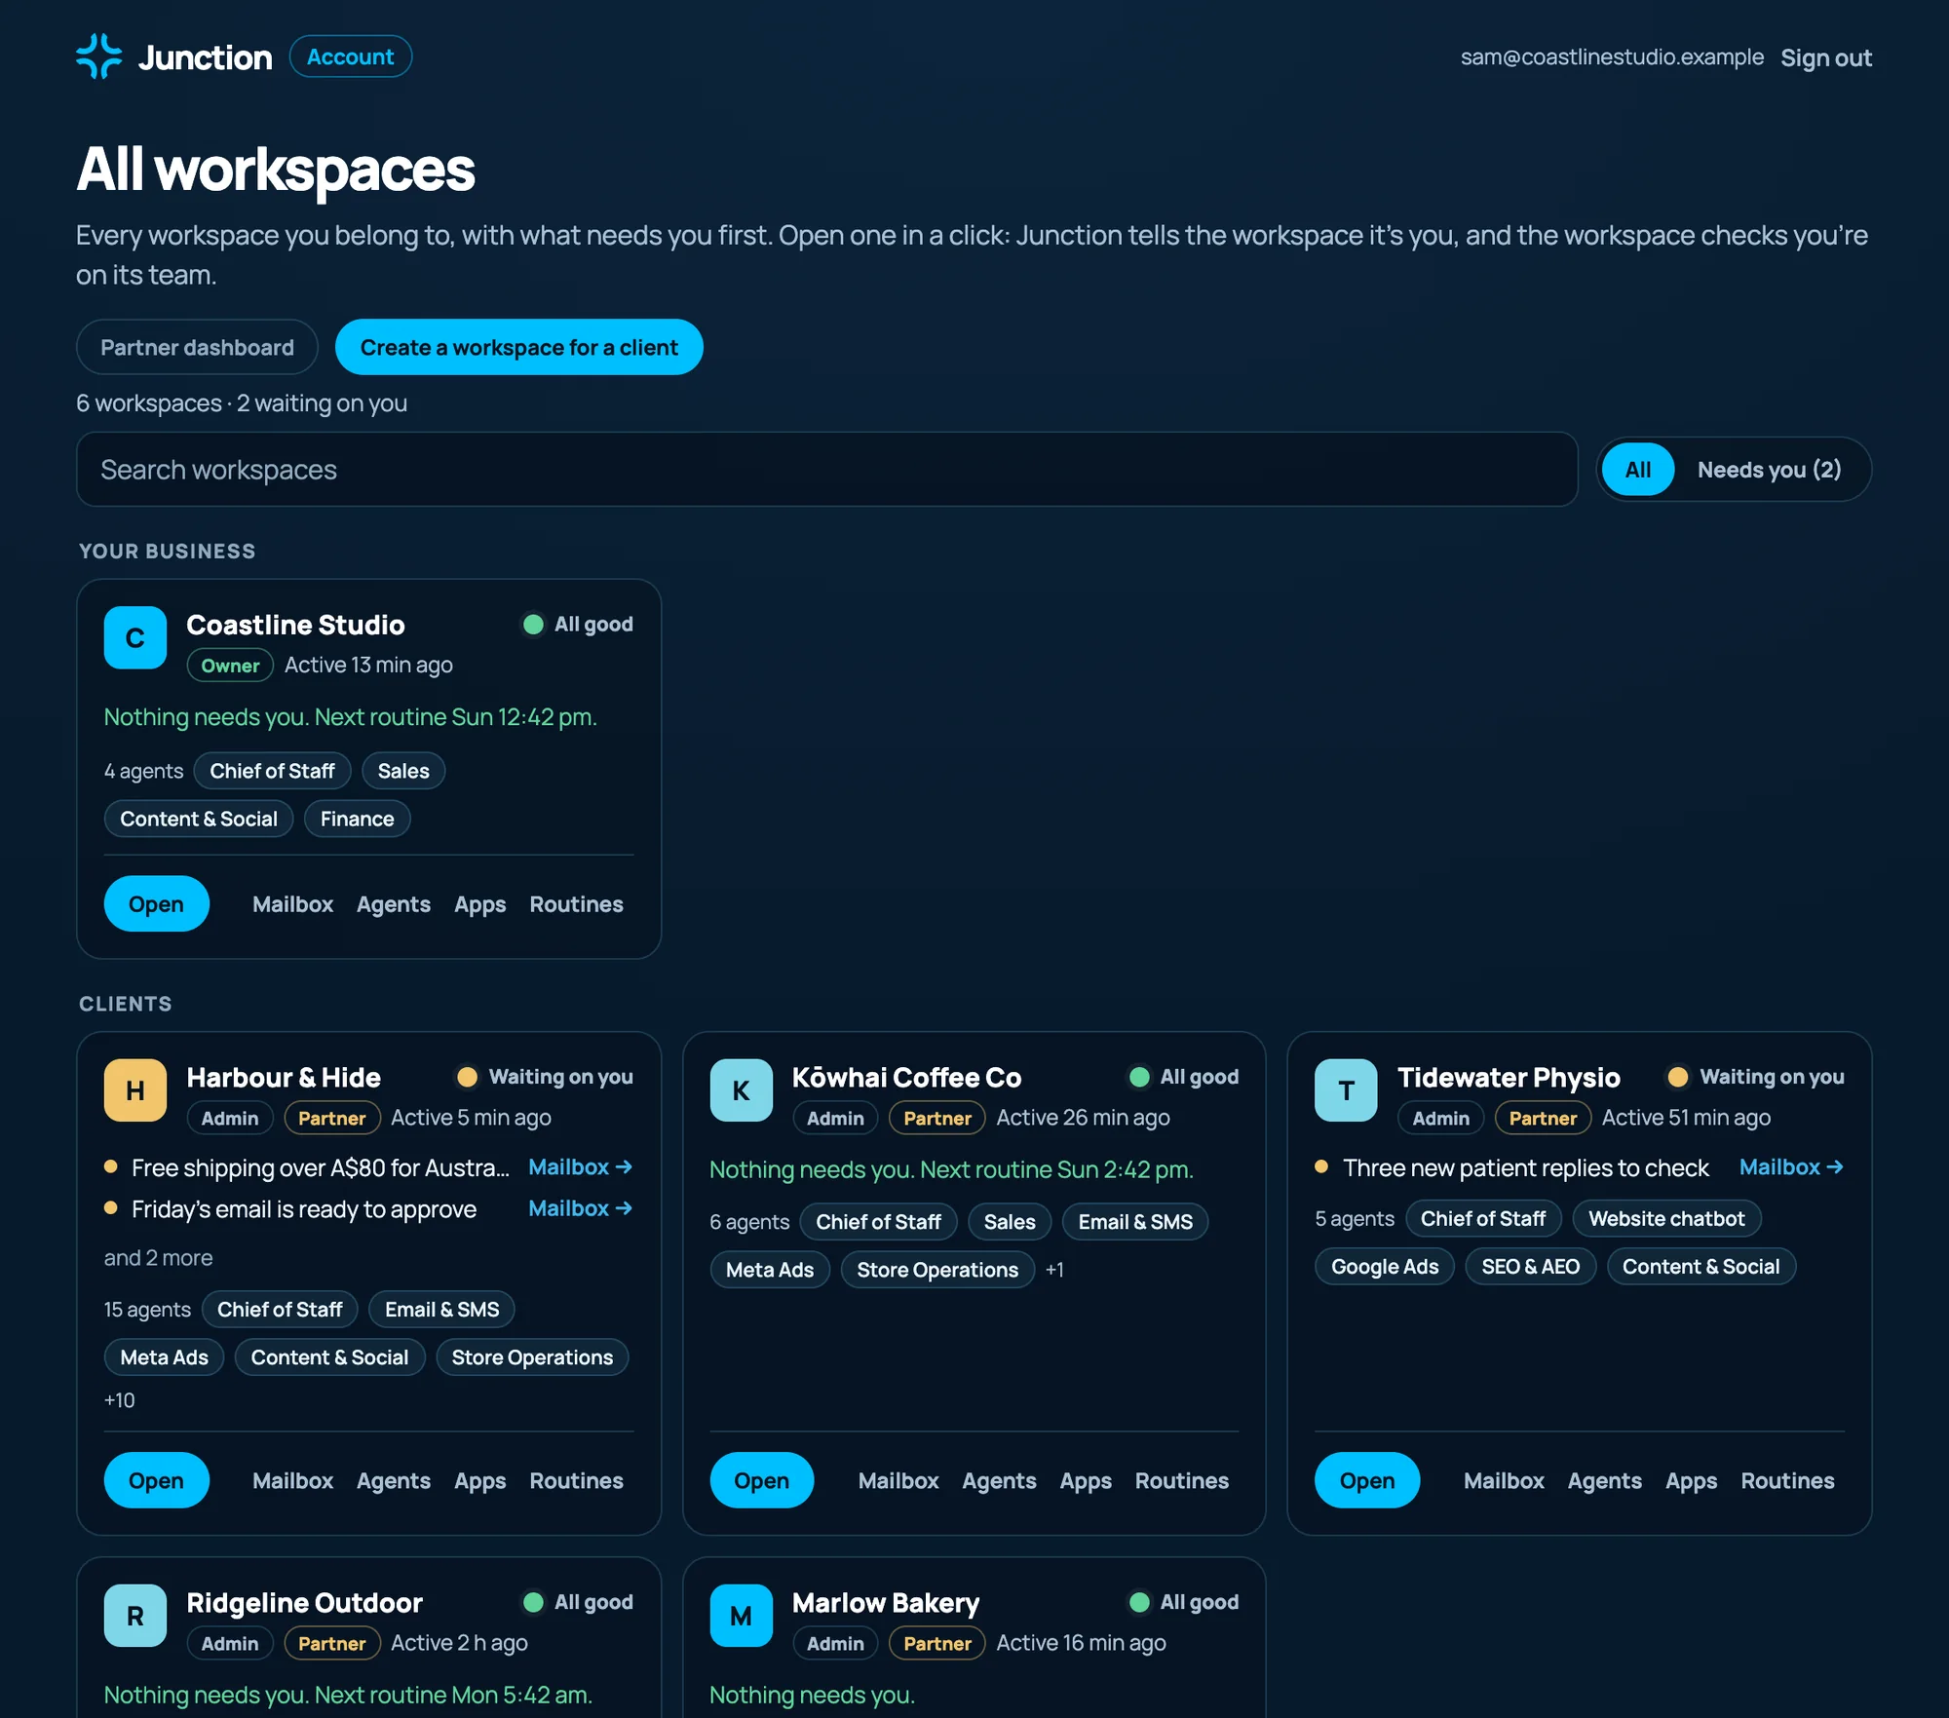This screenshot has height=1718, width=1949.
Task: Open Mailbox link for free shipping item
Action: tap(580, 1166)
